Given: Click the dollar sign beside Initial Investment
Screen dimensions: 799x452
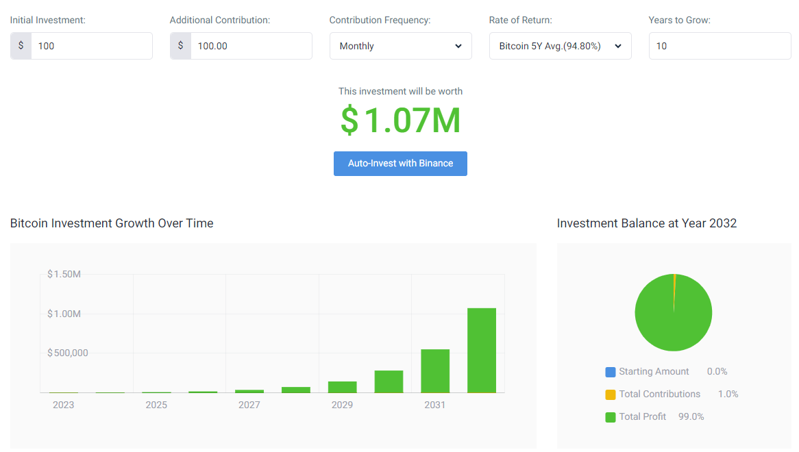Looking at the screenshot, I should click(21, 46).
